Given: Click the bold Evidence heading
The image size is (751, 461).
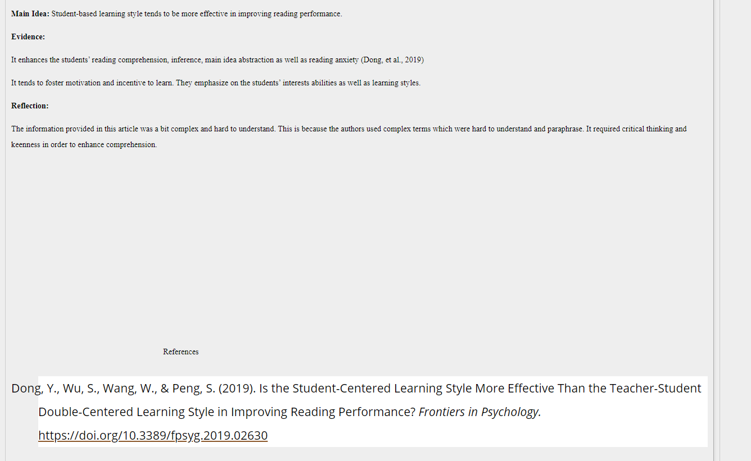Looking at the screenshot, I should click(28, 37).
